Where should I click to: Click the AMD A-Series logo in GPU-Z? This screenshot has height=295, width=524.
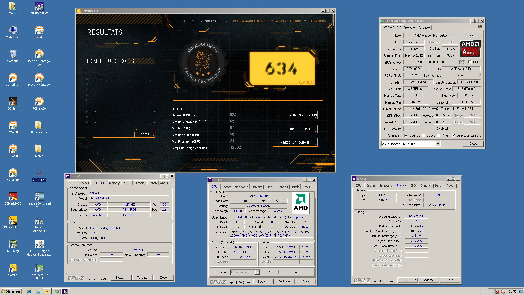[470, 49]
